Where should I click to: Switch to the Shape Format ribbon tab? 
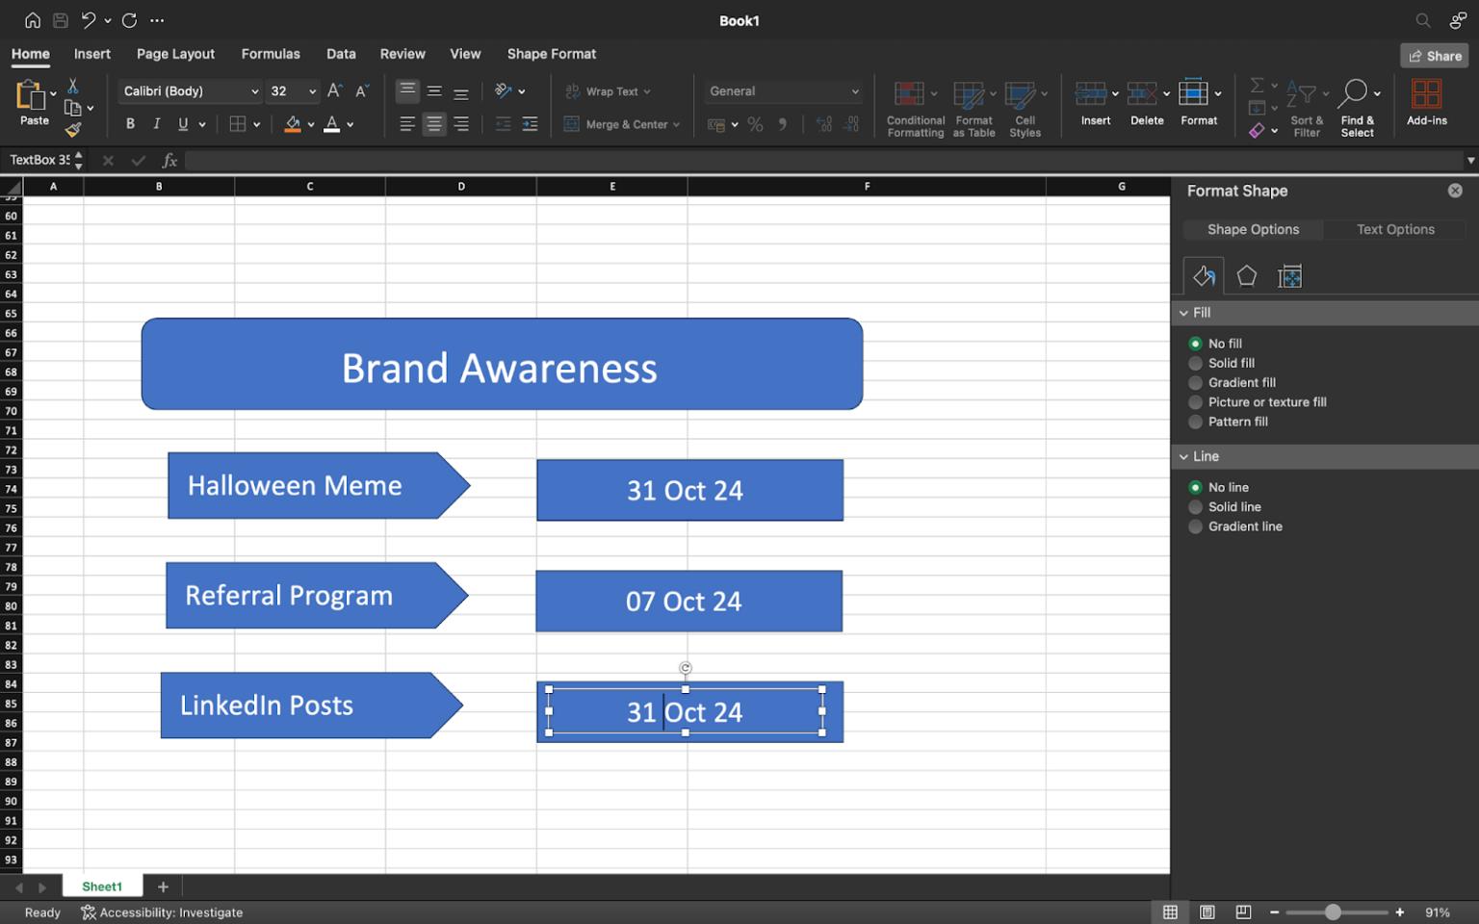pyautogui.click(x=551, y=54)
